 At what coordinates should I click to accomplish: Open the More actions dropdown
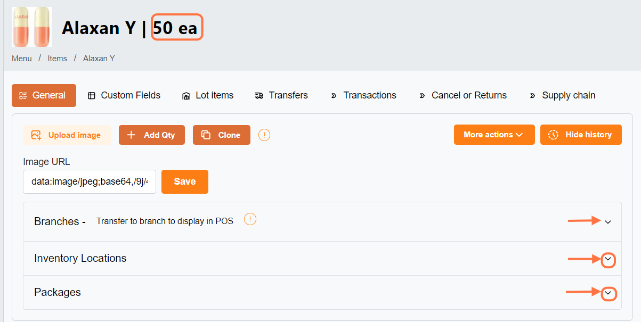pos(495,135)
